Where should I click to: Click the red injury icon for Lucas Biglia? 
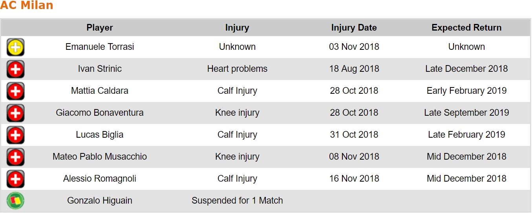click(15, 135)
